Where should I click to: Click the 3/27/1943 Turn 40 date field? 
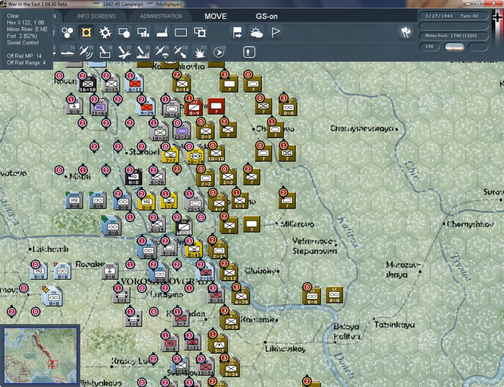(x=453, y=16)
